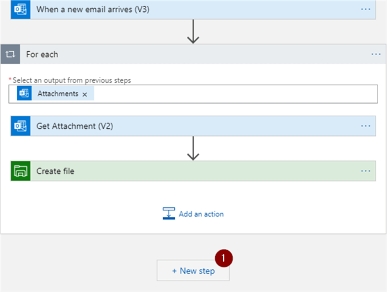387x292 pixels.
Task: Collapse the For each header bar
Action: [x=189, y=54]
